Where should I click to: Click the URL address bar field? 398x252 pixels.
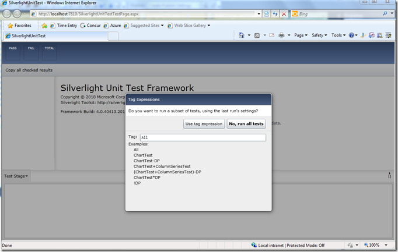click(146, 14)
